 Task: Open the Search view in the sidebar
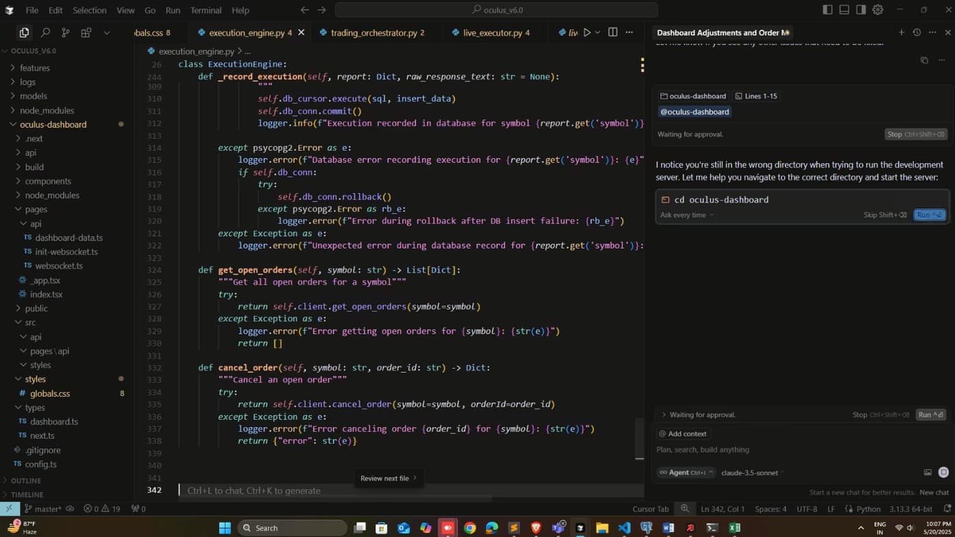(45, 32)
